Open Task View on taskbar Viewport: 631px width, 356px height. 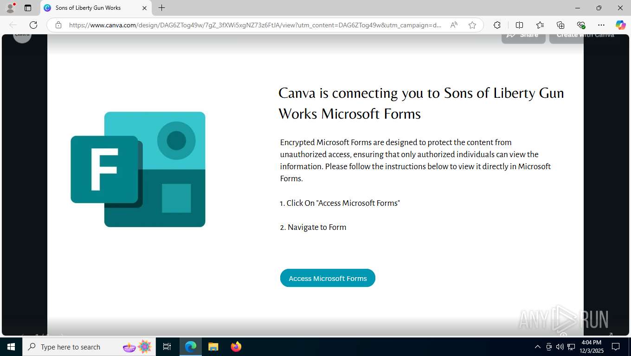pyautogui.click(x=167, y=347)
